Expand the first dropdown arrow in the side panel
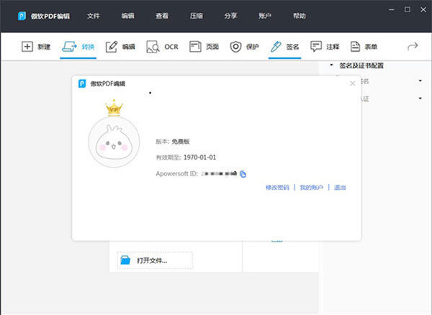 420,81
